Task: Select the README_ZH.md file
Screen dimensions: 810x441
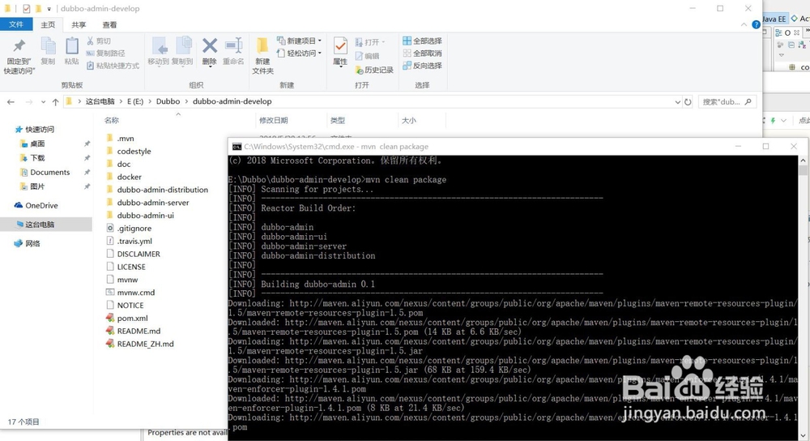Action: pos(140,344)
